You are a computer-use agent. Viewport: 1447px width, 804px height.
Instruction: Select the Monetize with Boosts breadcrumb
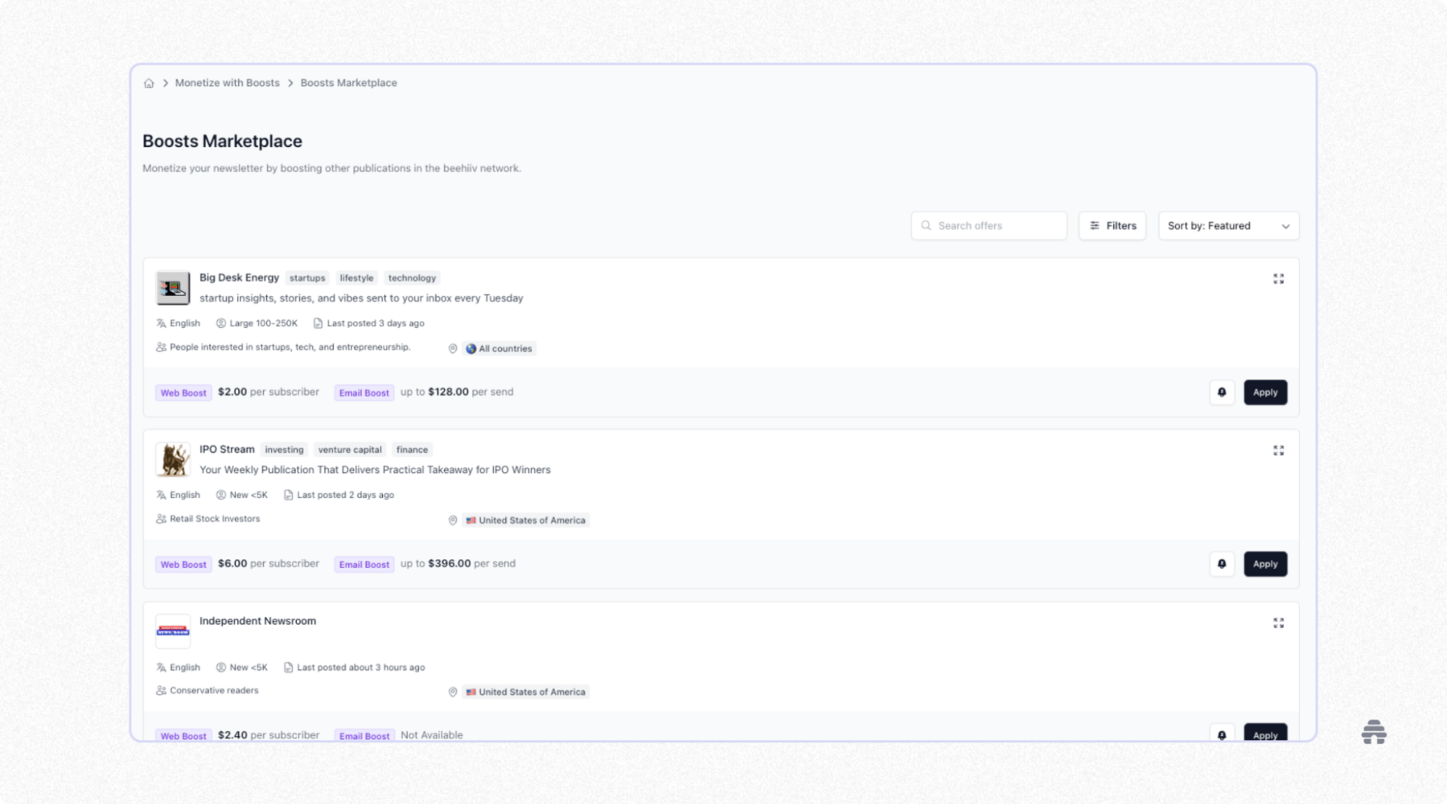pos(227,83)
